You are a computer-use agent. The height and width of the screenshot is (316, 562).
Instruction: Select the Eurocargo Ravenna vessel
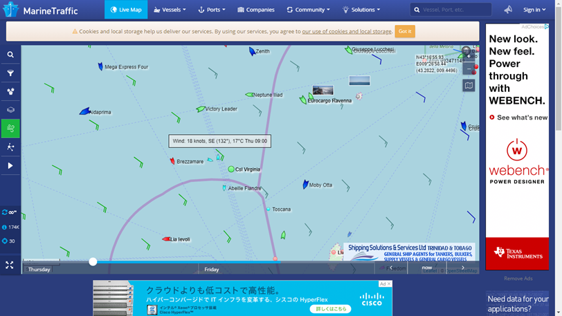(x=303, y=100)
